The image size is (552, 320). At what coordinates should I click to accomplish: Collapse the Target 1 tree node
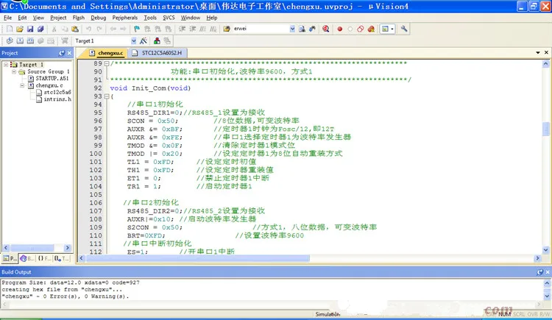pyautogui.click(x=6, y=65)
